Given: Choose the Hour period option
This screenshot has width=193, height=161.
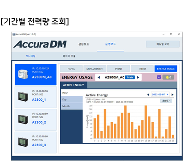Looking at the screenshot, I should click(72, 93).
